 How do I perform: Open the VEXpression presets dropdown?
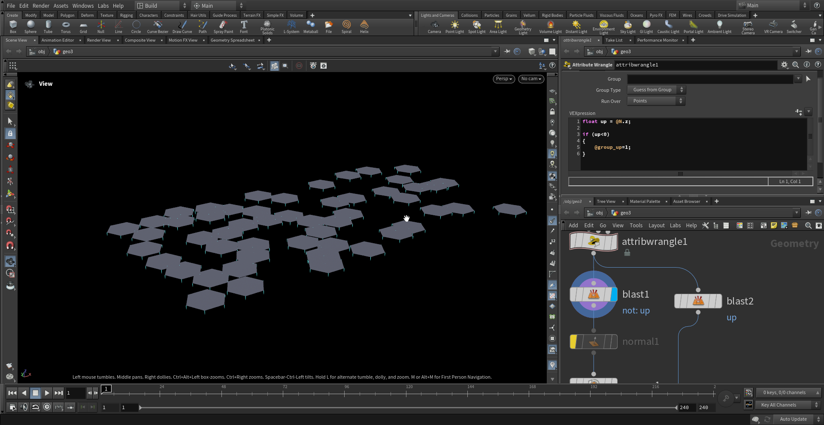pyautogui.click(x=809, y=112)
